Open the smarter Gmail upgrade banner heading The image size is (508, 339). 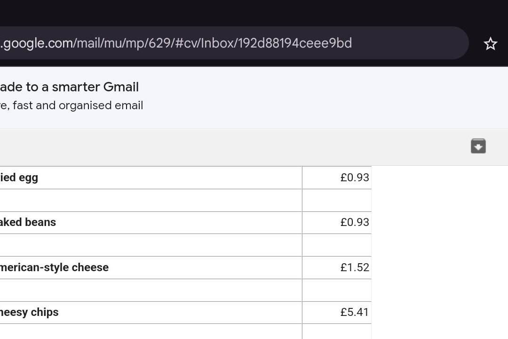69,87
